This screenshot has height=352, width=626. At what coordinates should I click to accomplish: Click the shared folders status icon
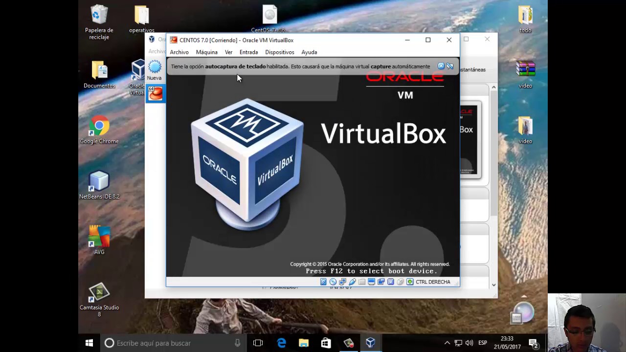click(x=362, y=282)
